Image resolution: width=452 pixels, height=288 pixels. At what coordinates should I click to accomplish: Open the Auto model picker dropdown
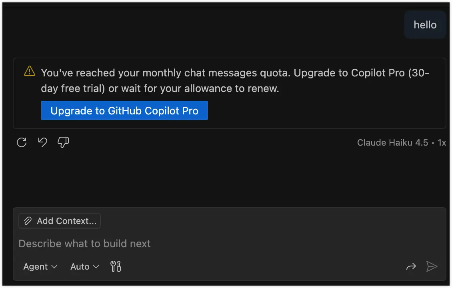pos(84,266)
